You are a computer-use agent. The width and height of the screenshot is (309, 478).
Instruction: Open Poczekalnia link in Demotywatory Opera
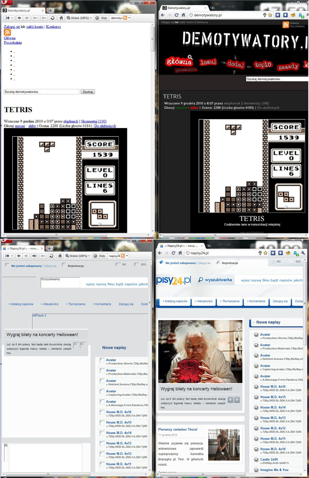13,43
